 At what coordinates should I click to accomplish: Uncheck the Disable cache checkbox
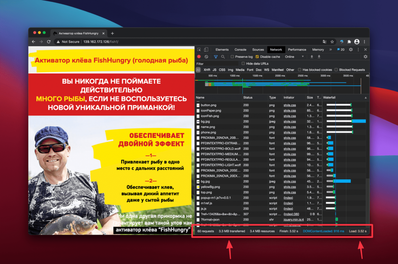pyautogui.click(x=257, y=57)
